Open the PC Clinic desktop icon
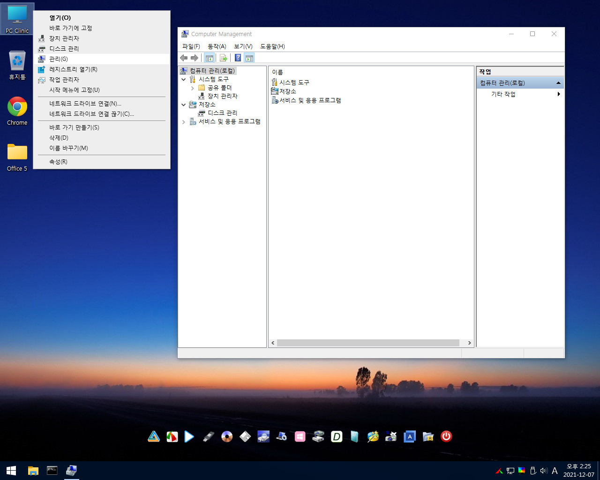The height and width of the screenshot is (480, 600). 17,19
